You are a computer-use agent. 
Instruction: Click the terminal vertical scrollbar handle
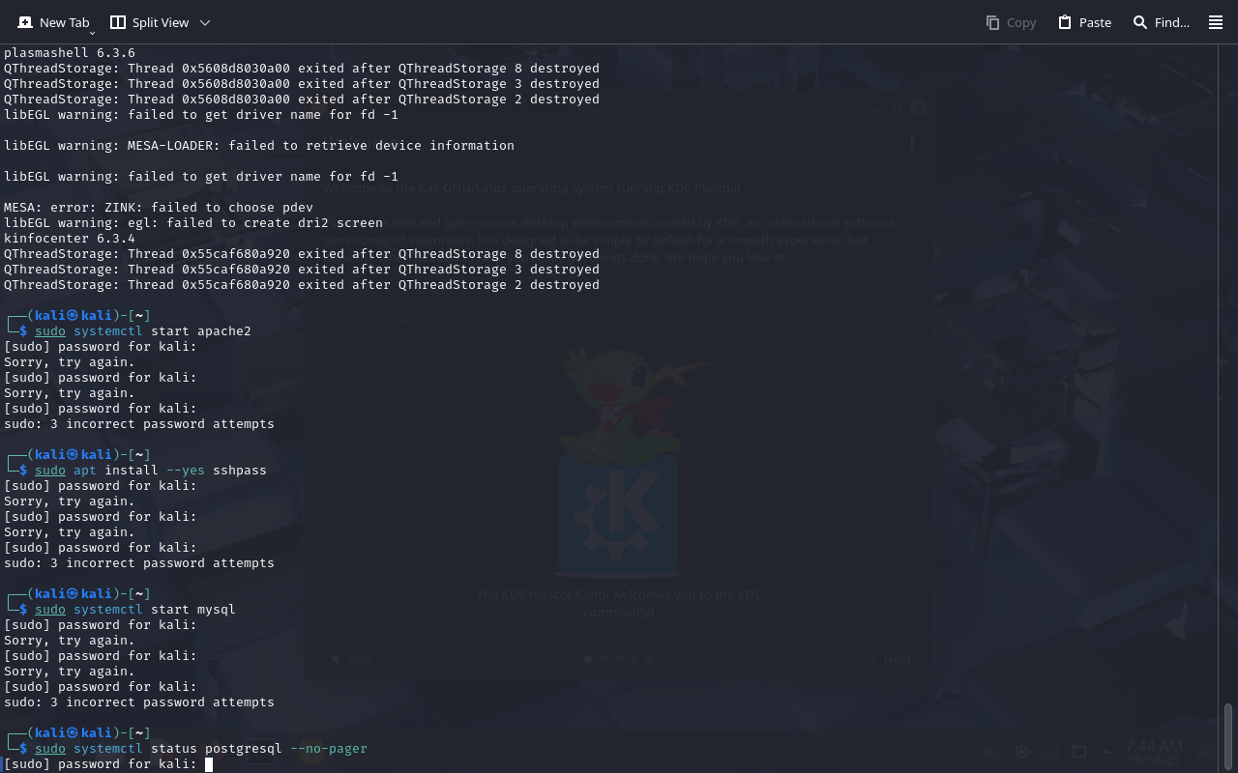click(x=1228, y=737)
